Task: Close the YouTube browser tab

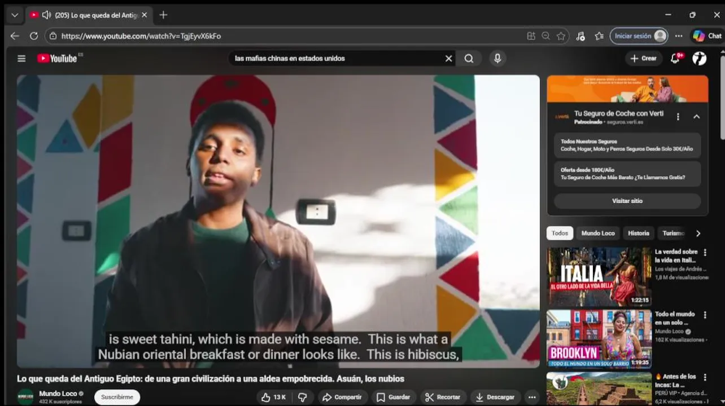Action: (144, 15)
